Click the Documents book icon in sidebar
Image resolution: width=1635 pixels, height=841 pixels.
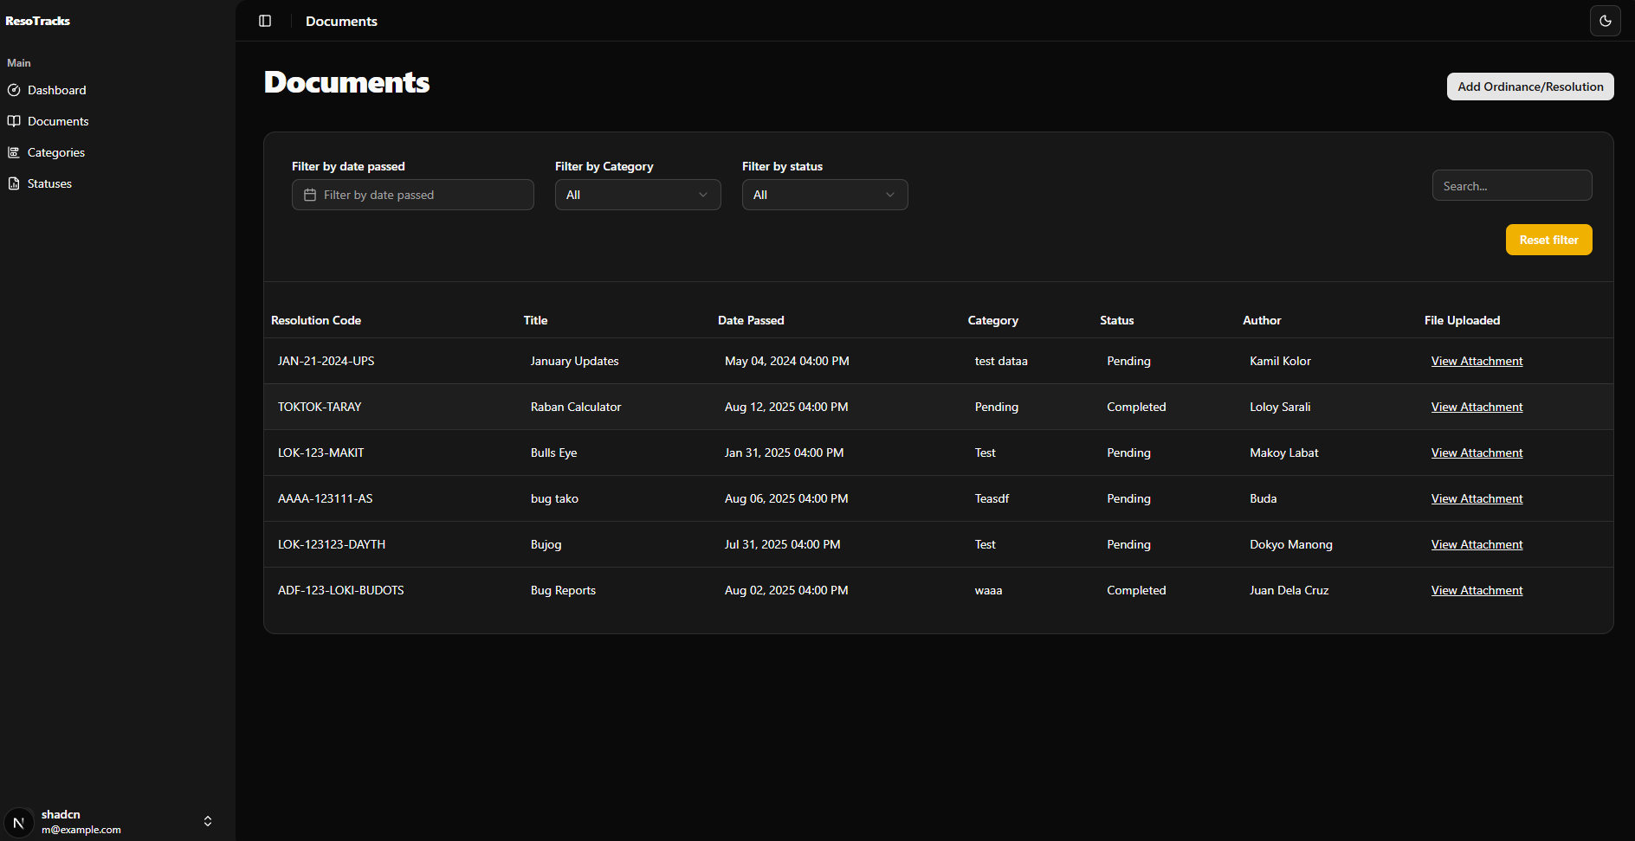14,121
